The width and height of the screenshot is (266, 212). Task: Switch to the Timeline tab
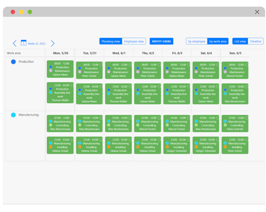point(255,41)
